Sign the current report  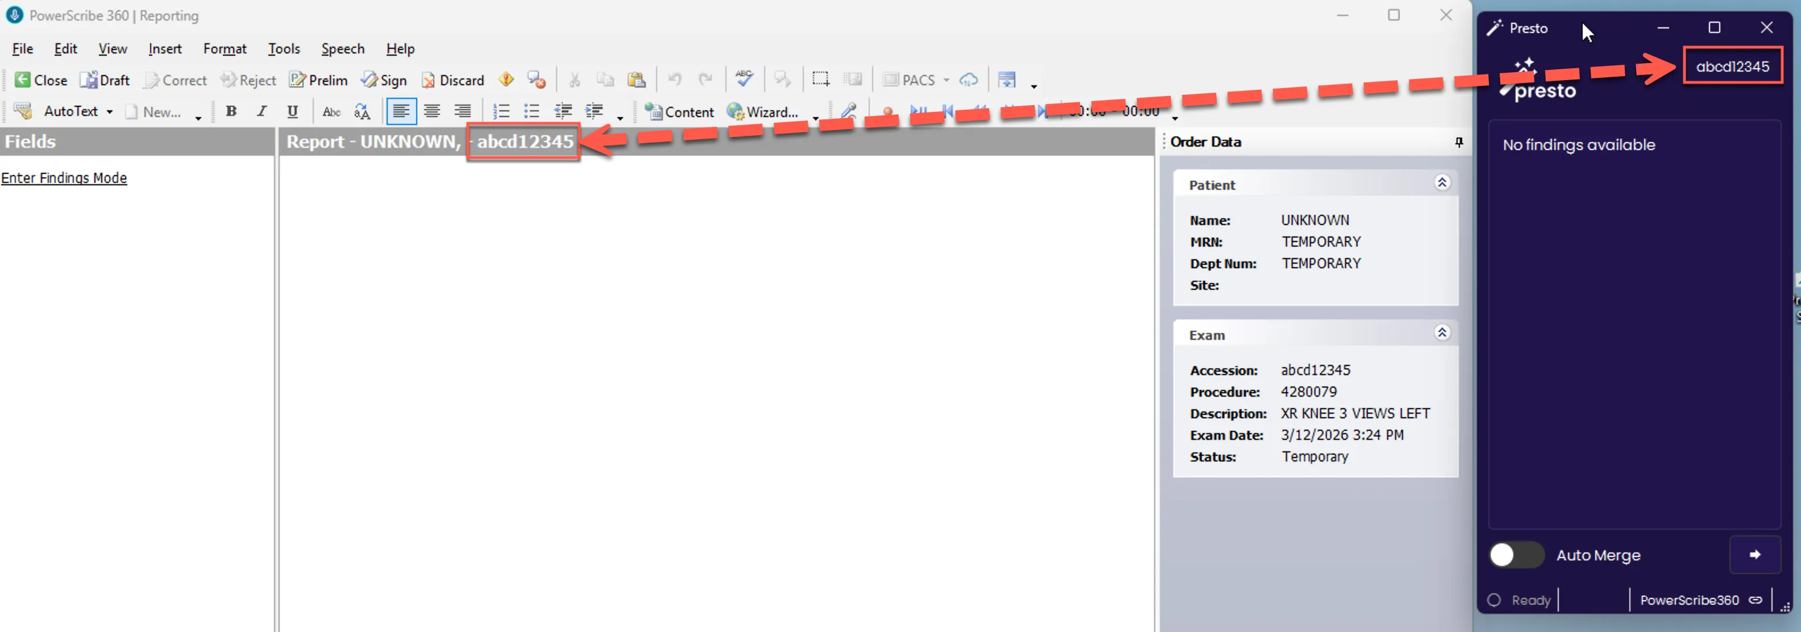pyautogui.click(x=384, y=80)
